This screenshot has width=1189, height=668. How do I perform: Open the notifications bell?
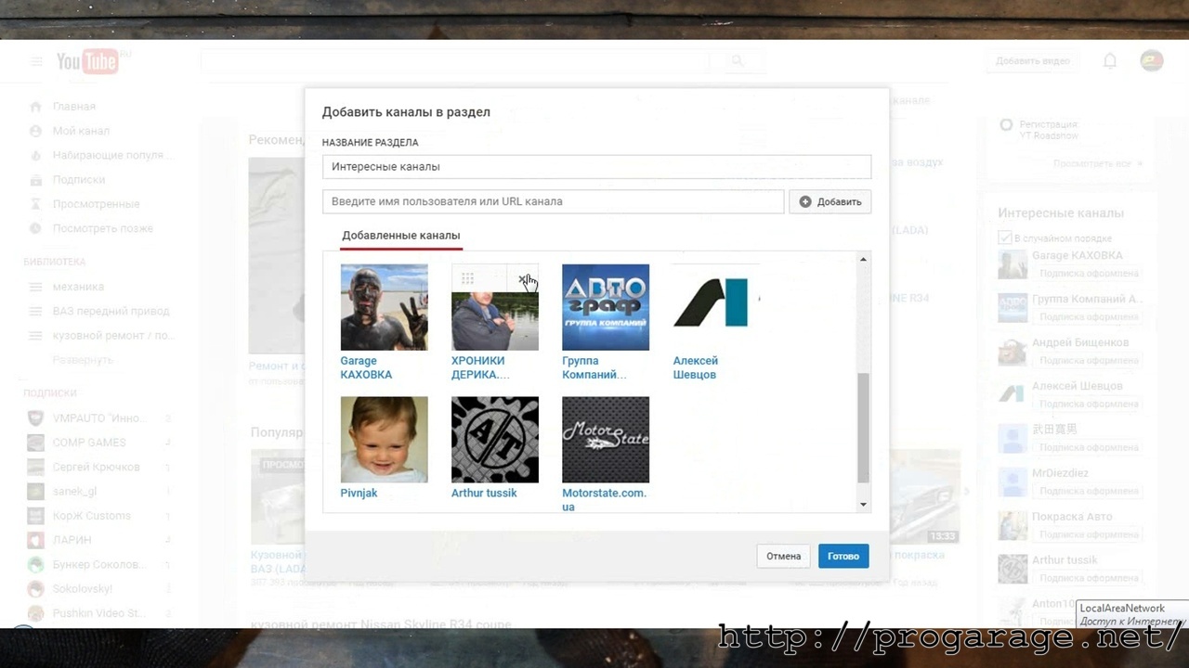coord(1110,61)
